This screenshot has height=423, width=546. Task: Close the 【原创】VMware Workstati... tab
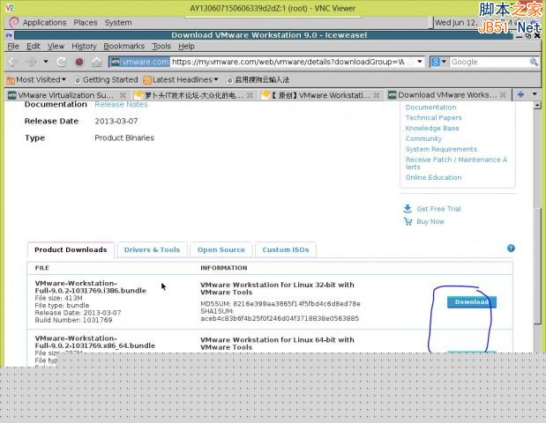pos(377,95)
